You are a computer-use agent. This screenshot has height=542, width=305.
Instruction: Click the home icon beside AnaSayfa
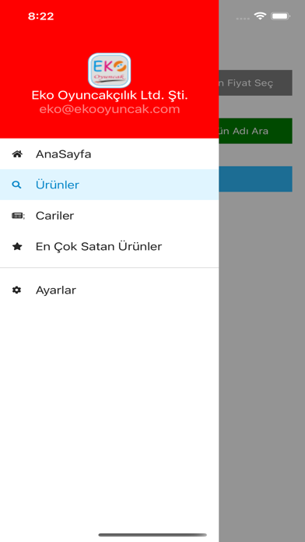pos(17,154)
